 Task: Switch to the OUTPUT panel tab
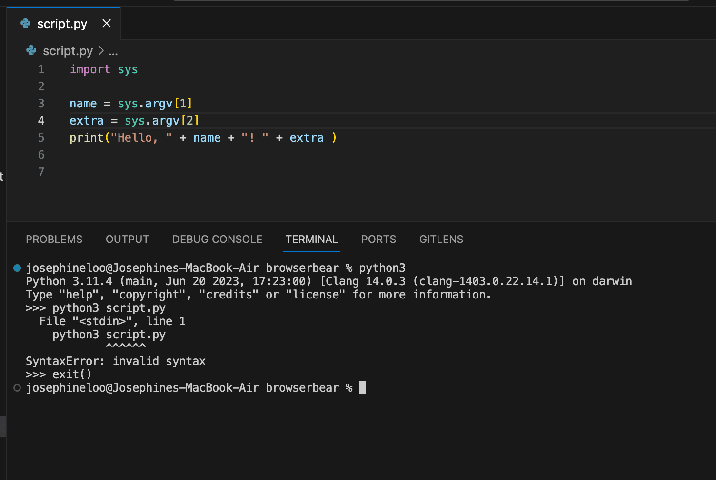tap(128, 239)
